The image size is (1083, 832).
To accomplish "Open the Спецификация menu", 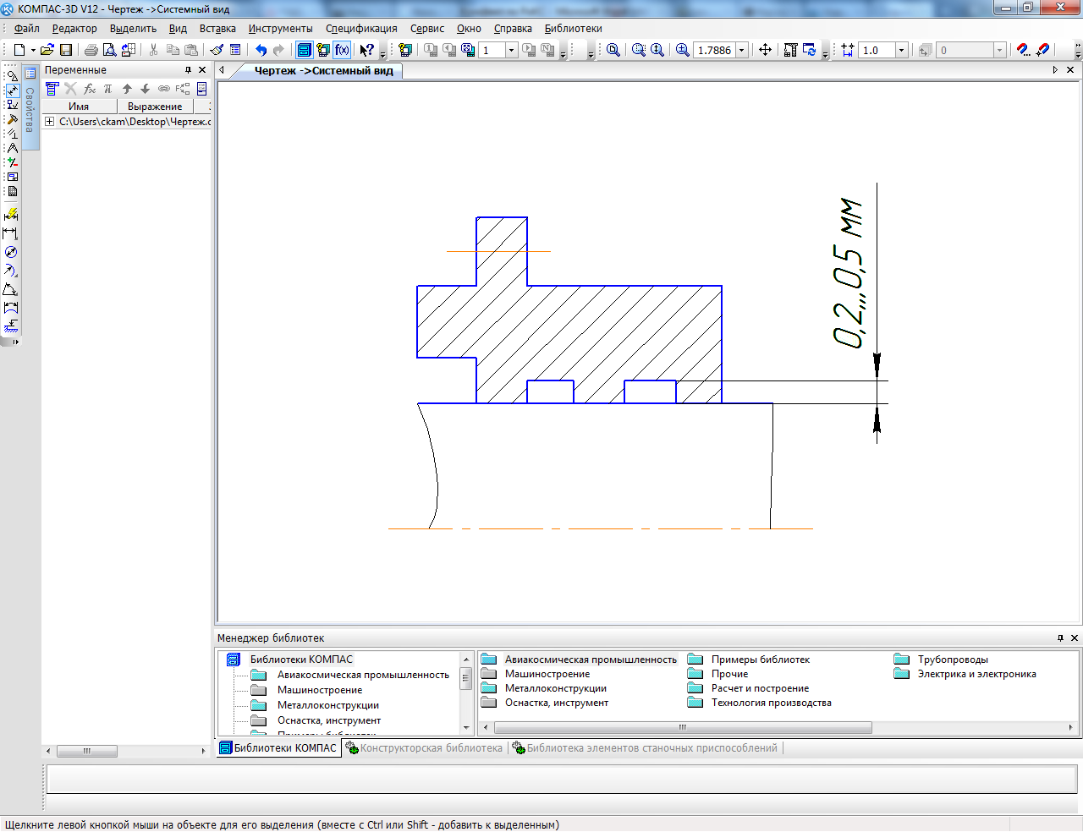I will [x=361, y=29].
